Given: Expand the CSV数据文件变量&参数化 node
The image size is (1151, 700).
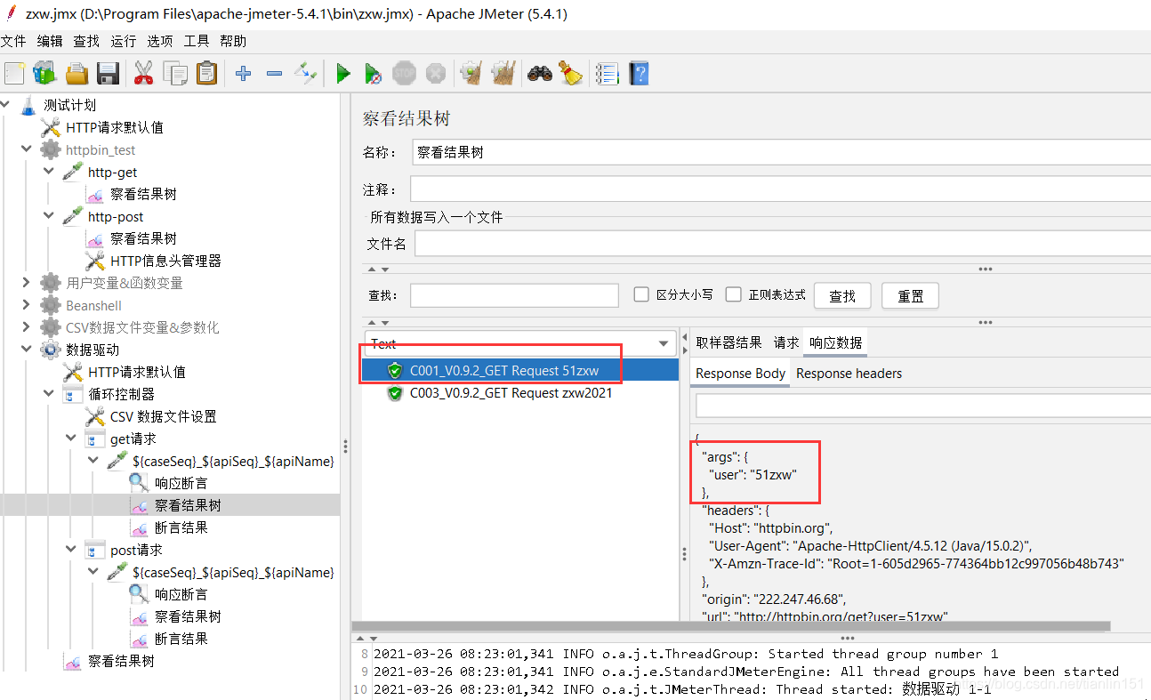Looking at the screenshot, I should click(26, 327).
